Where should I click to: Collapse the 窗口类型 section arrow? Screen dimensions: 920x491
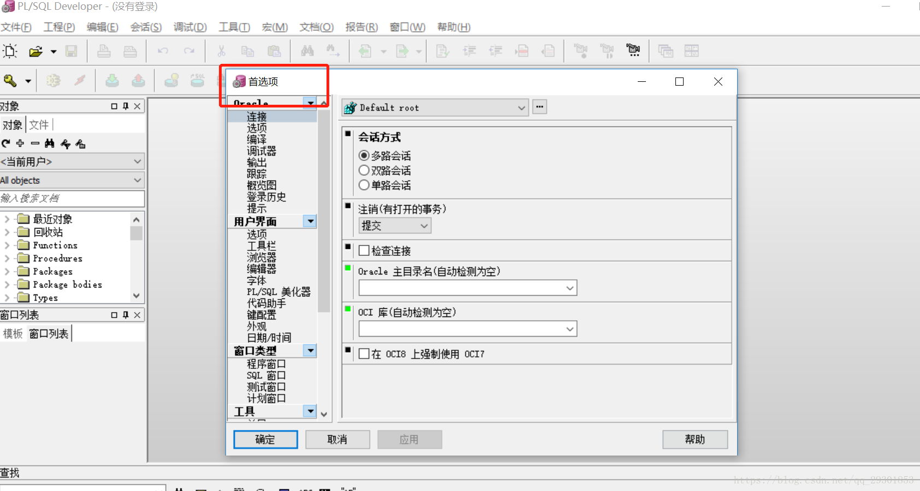coord(311,350)
